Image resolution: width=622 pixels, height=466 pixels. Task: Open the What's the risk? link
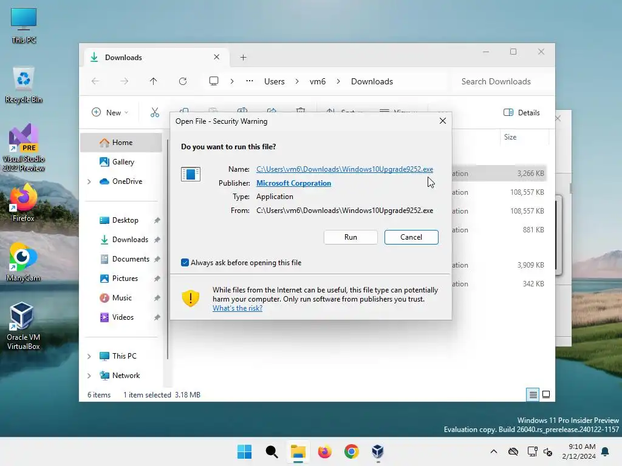[238, 308]
